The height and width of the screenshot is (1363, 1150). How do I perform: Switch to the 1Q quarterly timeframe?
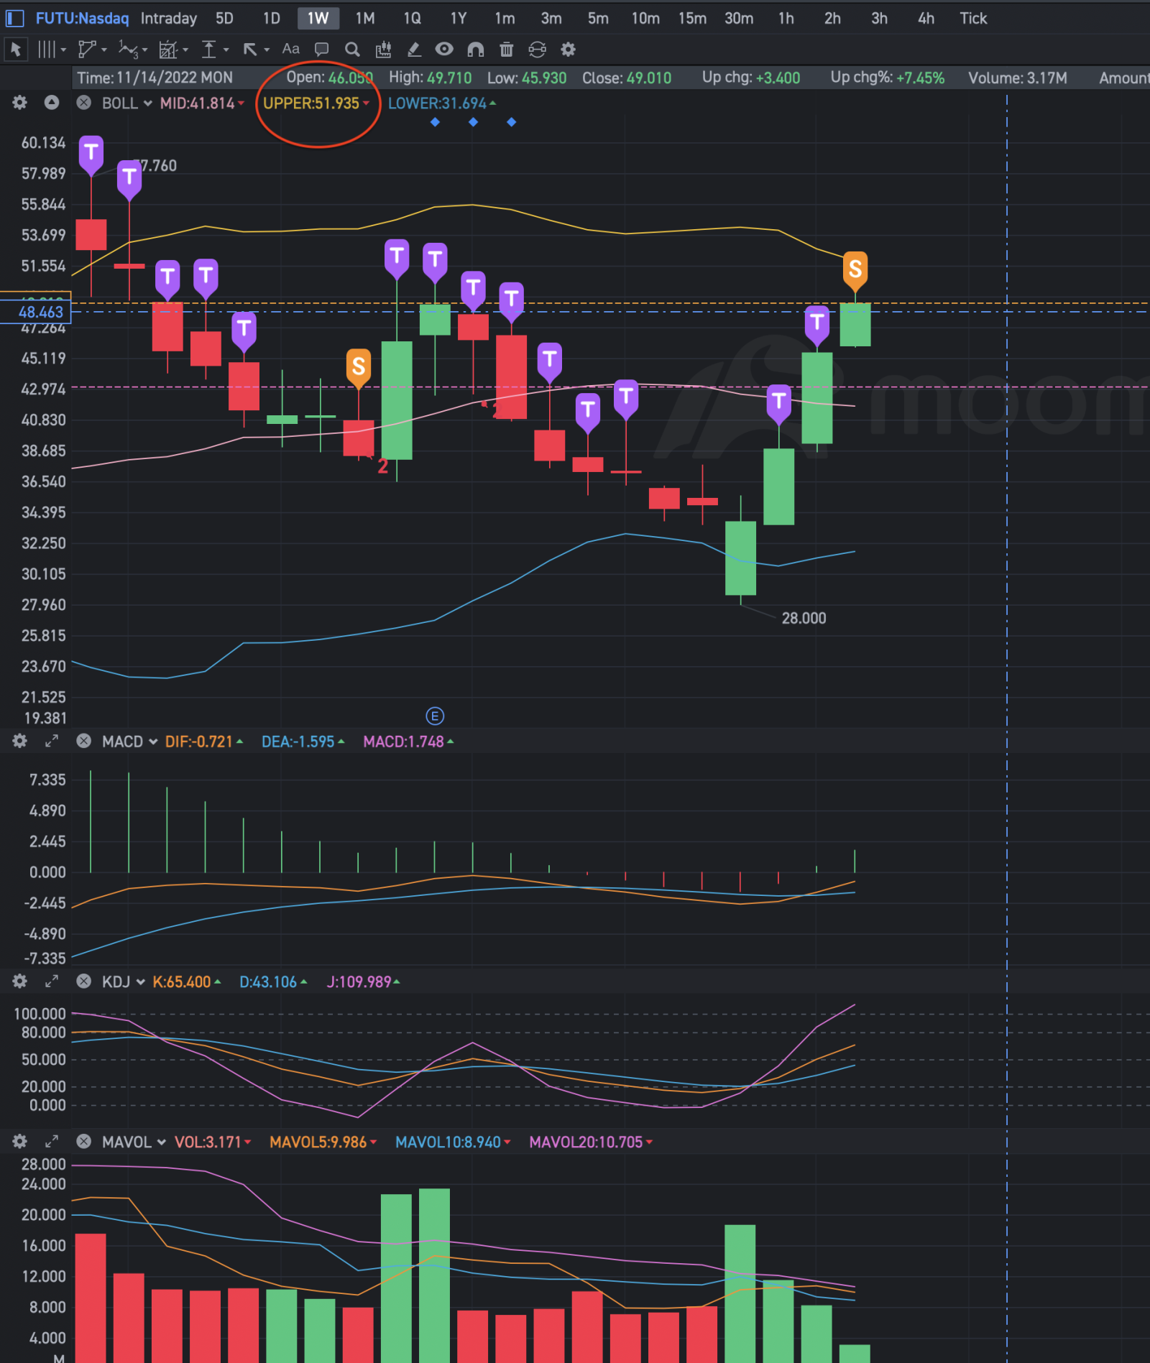tap(413, 19)
